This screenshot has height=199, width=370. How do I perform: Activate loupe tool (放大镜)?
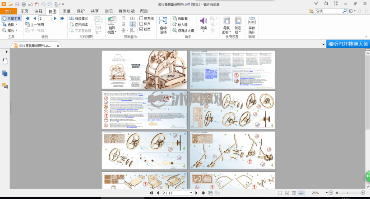[180, 24]
